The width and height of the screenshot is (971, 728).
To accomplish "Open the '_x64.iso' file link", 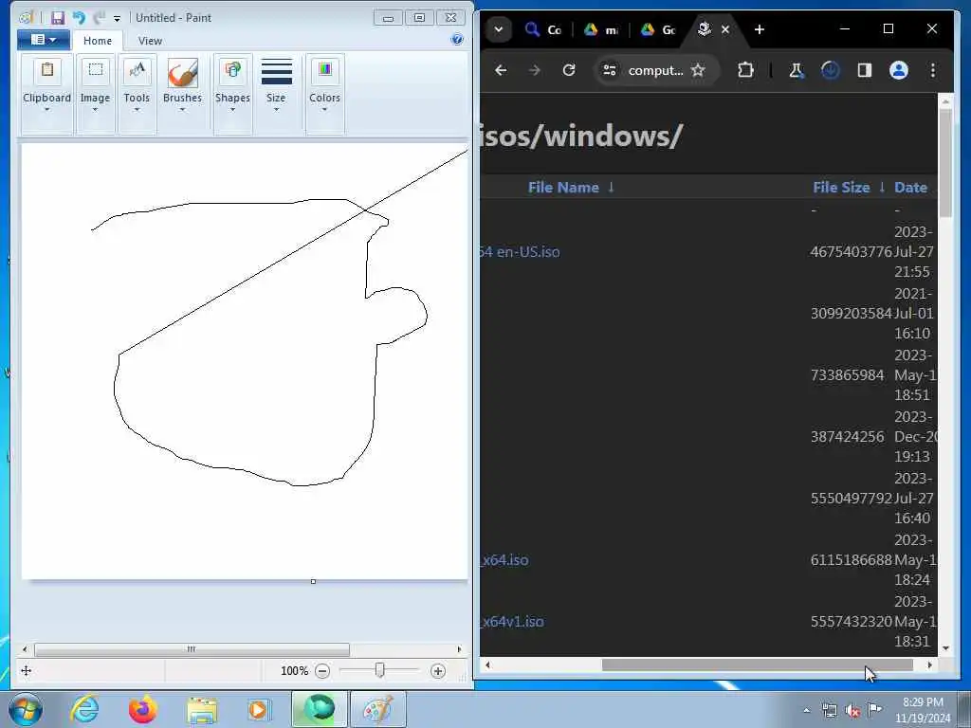I will (x=504, y=560).
